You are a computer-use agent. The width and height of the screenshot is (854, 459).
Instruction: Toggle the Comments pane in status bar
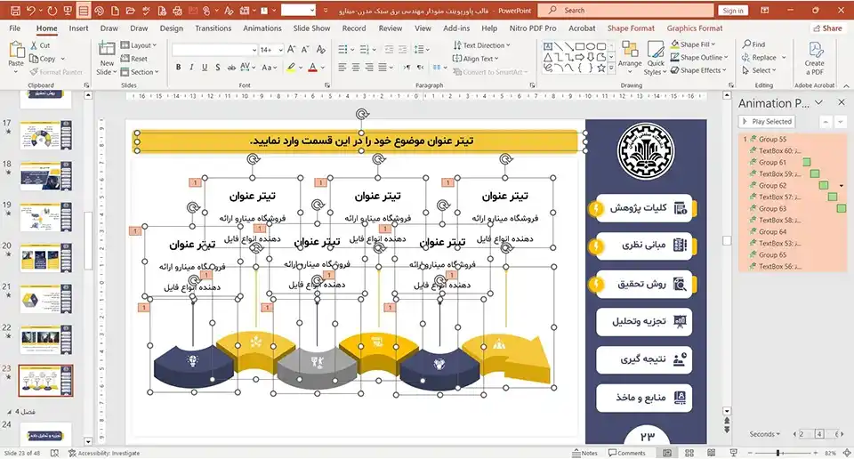[627, 453]
